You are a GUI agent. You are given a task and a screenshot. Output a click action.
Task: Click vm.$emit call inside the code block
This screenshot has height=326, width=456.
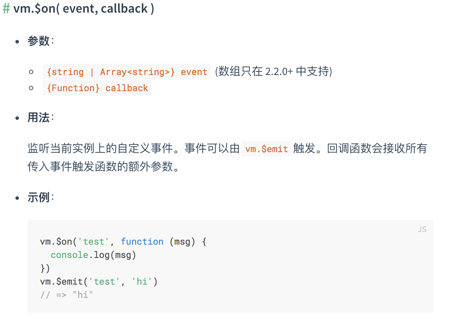coord(61,281)
